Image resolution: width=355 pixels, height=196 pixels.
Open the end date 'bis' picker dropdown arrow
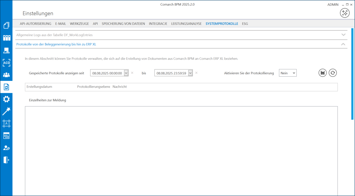click(190, 73)
